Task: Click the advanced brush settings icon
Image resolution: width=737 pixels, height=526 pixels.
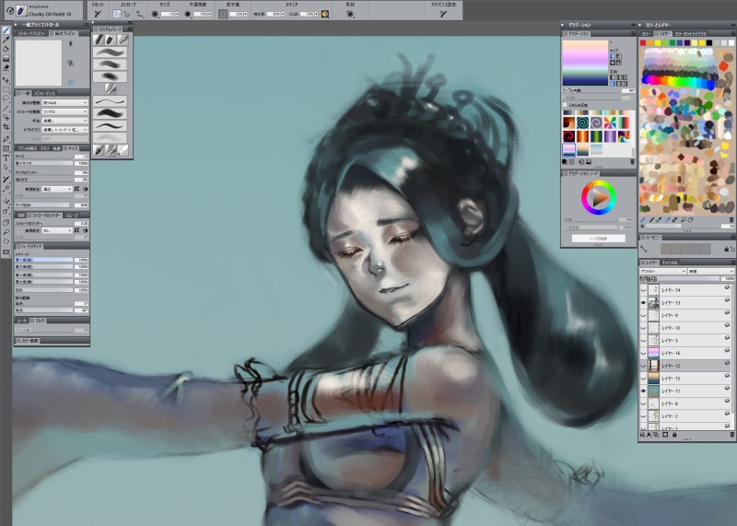Action: 443,14
